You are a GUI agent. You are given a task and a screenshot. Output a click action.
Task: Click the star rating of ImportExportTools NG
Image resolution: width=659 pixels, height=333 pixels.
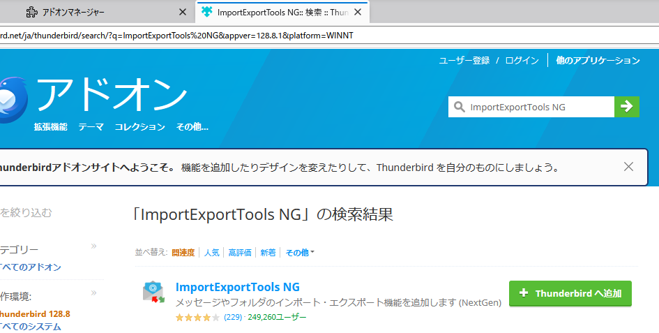197,318
